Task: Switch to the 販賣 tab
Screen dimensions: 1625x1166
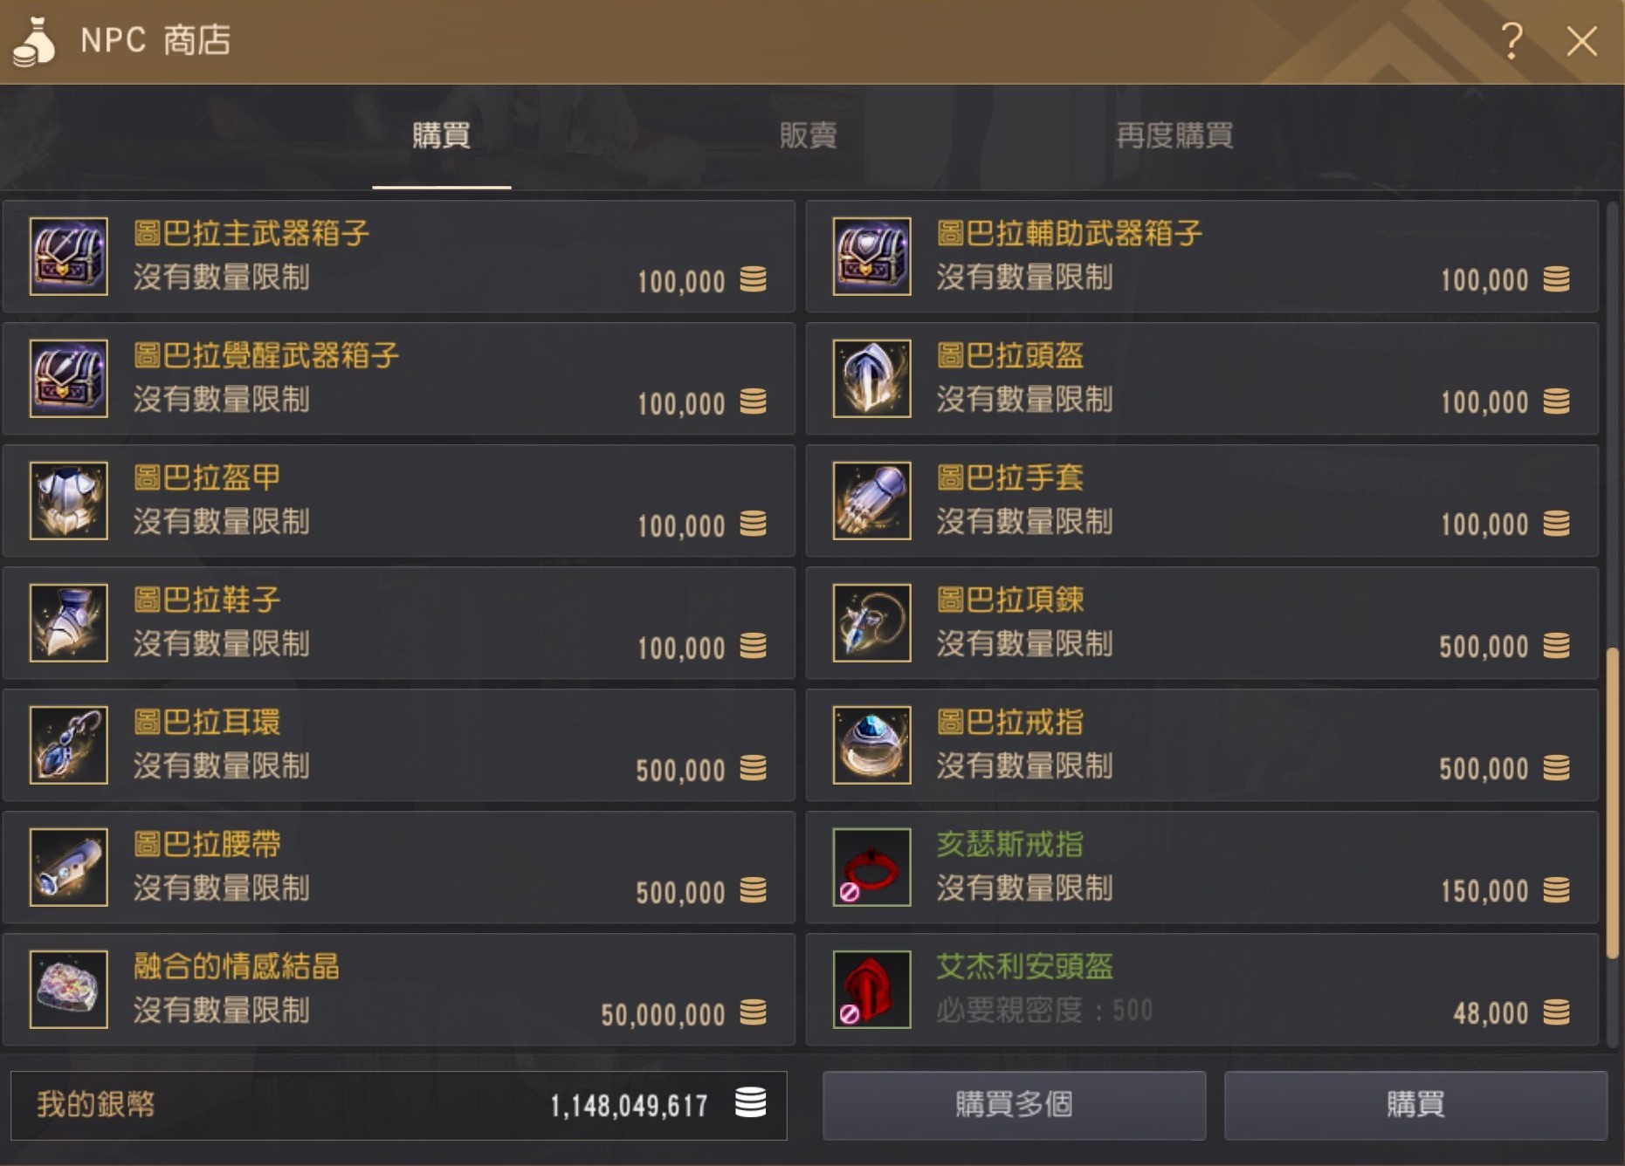Action: coord(809,136)
